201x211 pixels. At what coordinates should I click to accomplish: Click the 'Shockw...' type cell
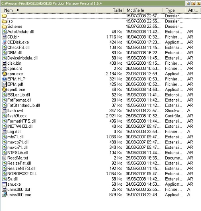pyautogui.click(x=174, y=111)
